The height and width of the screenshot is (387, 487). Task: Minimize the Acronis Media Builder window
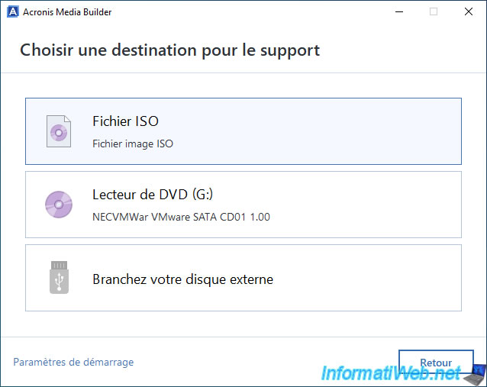pos(398,12)
